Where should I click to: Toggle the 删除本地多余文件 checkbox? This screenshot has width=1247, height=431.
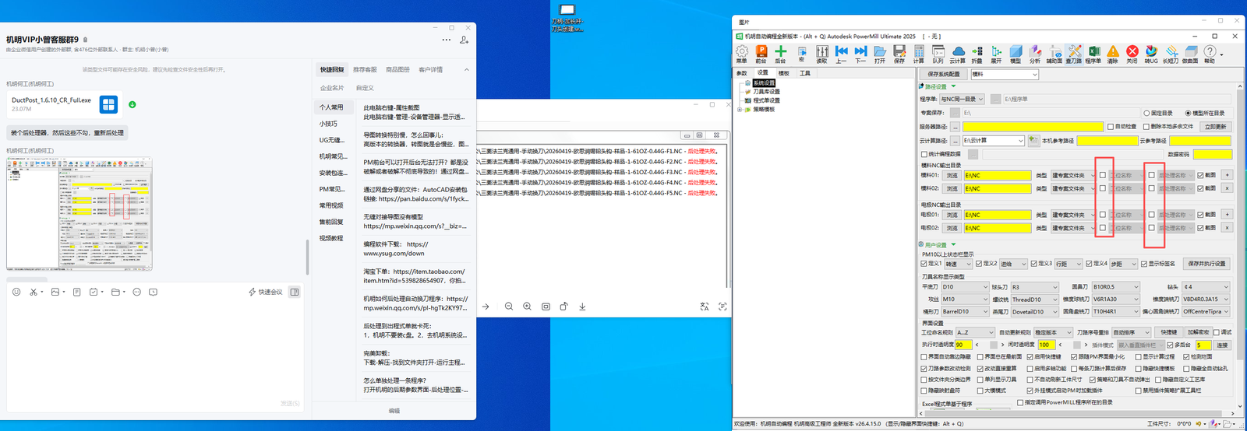point(1146,126)
